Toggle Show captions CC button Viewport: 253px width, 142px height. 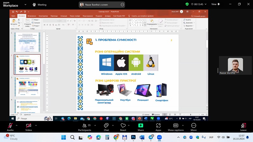click(x=176, y=127)
